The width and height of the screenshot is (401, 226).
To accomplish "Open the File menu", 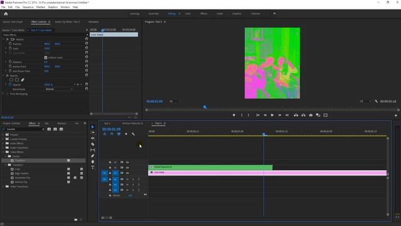I will pos(3,7).
